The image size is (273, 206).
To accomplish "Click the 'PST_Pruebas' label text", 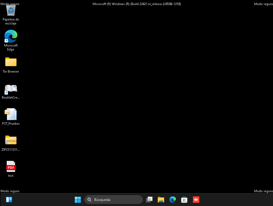I will tap(11, 124).
